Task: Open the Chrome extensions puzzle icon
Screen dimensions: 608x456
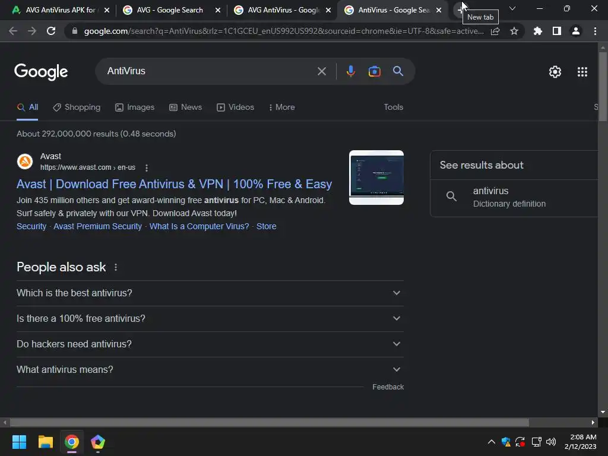Action: click(x=538, y=31)
